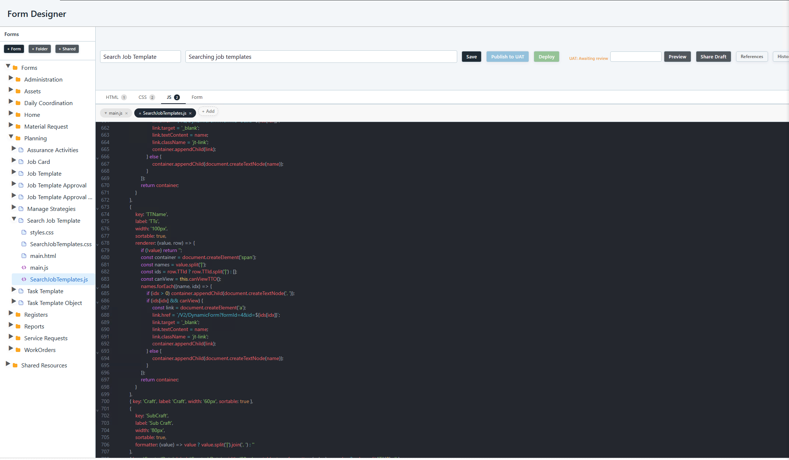Select the SearchJobTemplates.js file icon in the tree
This screenshot has width=789, height=460.
pos(24,279)
